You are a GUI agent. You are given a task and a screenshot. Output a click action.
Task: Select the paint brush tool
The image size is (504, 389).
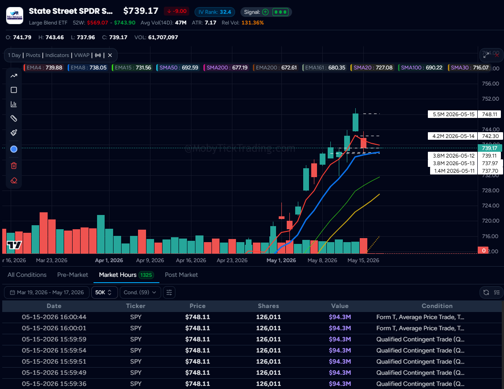tap(14, 133)
